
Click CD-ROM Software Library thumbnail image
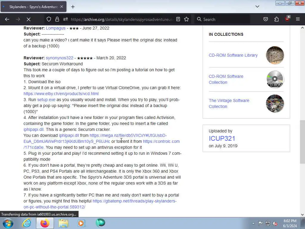[x=275, y=55]
